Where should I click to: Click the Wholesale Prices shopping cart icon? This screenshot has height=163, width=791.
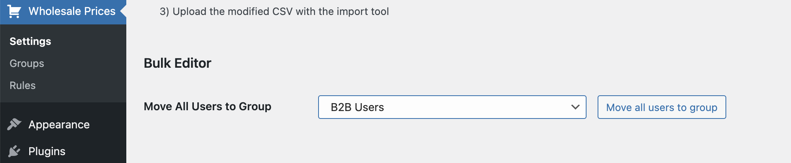(14, 11)
